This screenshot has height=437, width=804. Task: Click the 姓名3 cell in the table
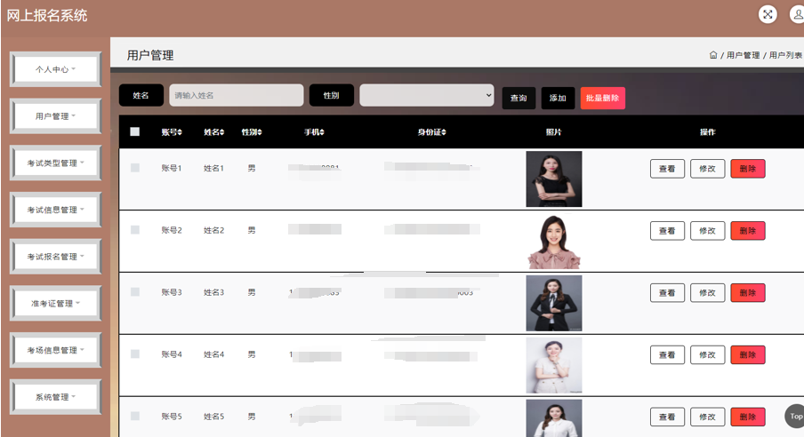(x=213, y=292)
